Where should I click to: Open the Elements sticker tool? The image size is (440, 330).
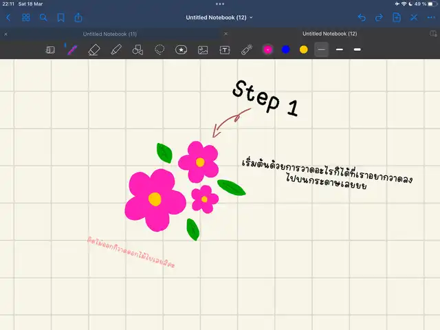[181, 49]
